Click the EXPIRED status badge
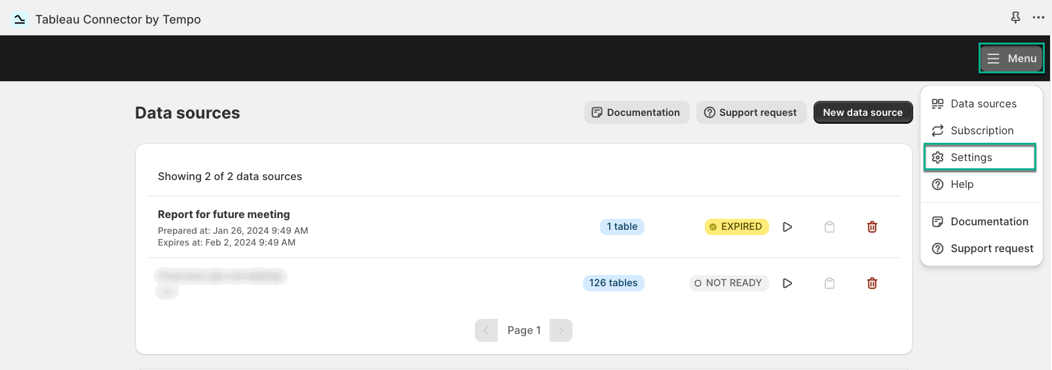1052x370 pixels. [x=736, y=227]
